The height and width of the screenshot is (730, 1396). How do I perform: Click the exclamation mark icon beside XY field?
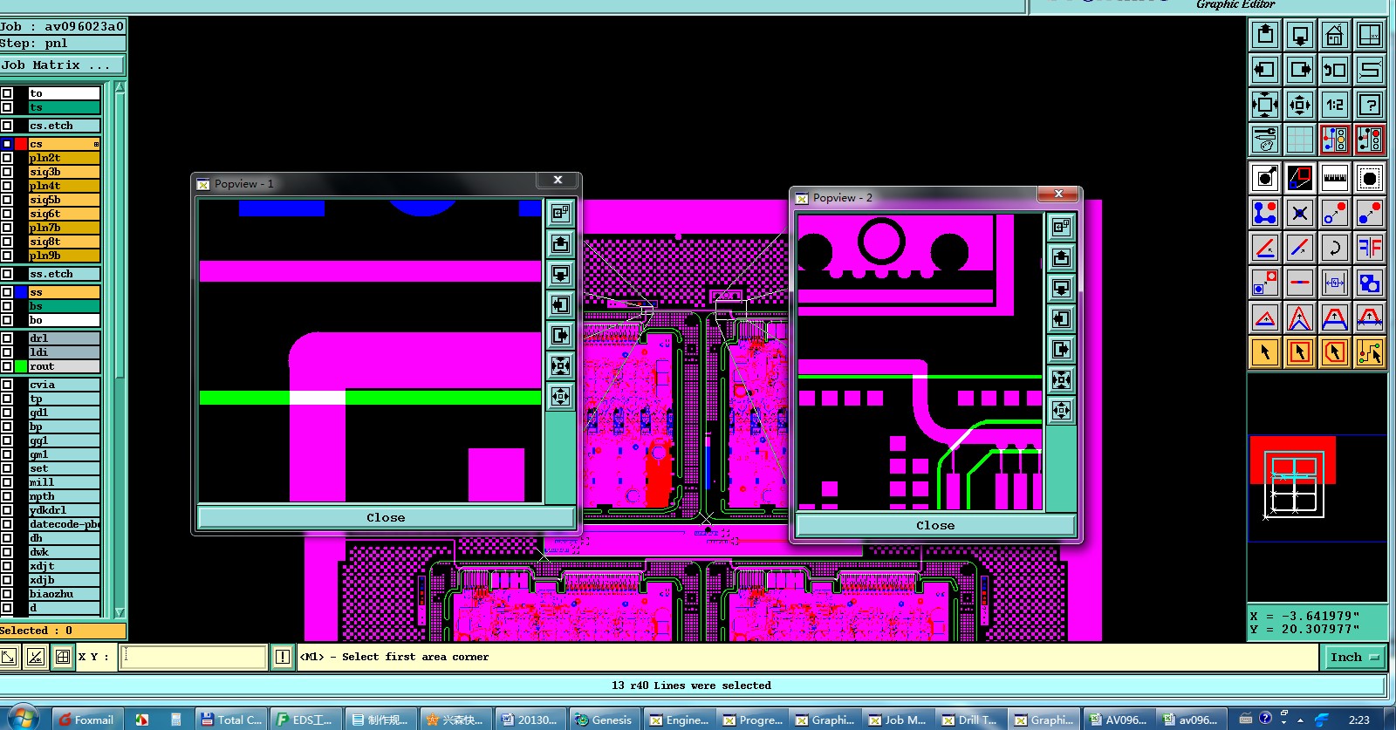tap(283, 657)
